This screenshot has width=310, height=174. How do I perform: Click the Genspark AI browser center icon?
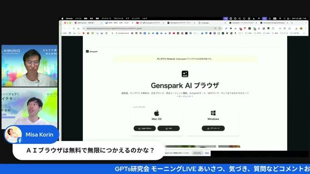pos(185,74)
